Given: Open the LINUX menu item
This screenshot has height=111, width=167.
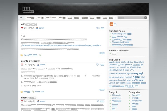Looking at the screenshot, I should [40, 18].
